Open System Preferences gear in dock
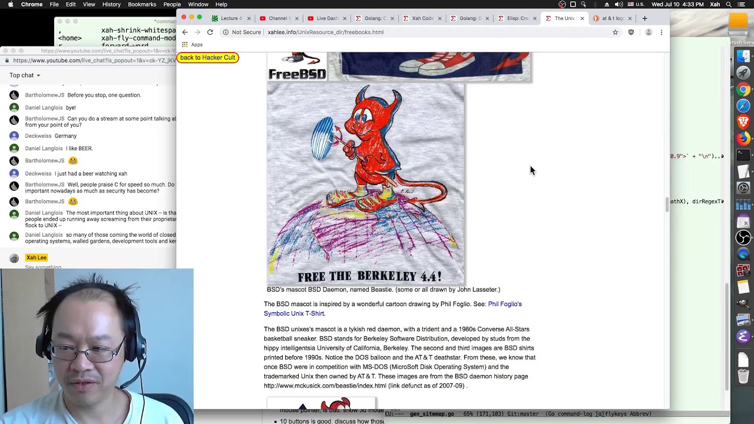 point(743,188)
